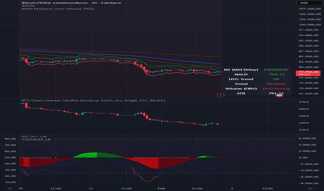The width and height of the screenshot is (324, 191).
Task: Select the BTC Open interest Candles legend
Action: pos(94,100)
